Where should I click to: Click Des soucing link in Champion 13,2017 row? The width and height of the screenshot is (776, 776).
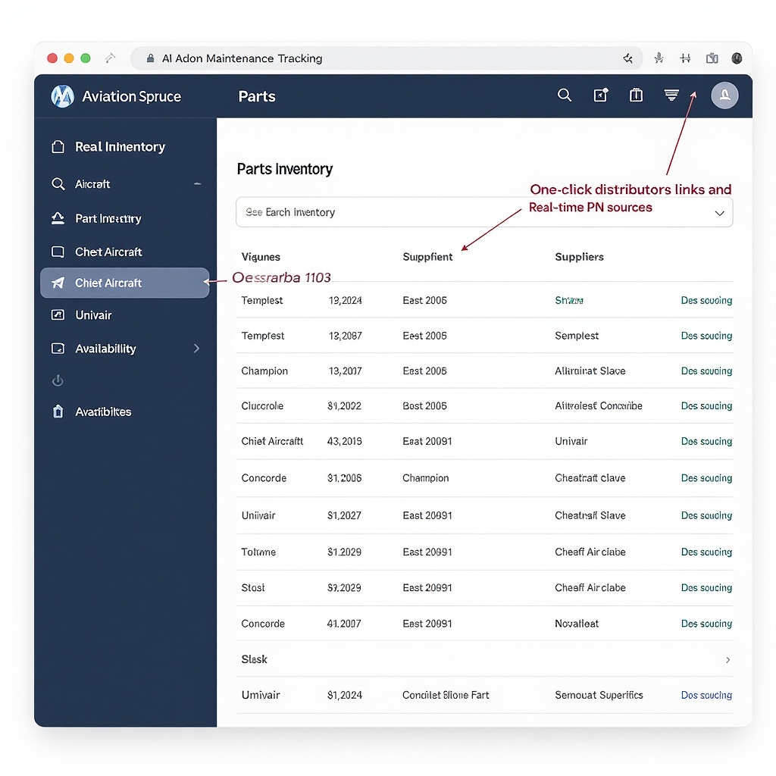click(x=706, y=371)
